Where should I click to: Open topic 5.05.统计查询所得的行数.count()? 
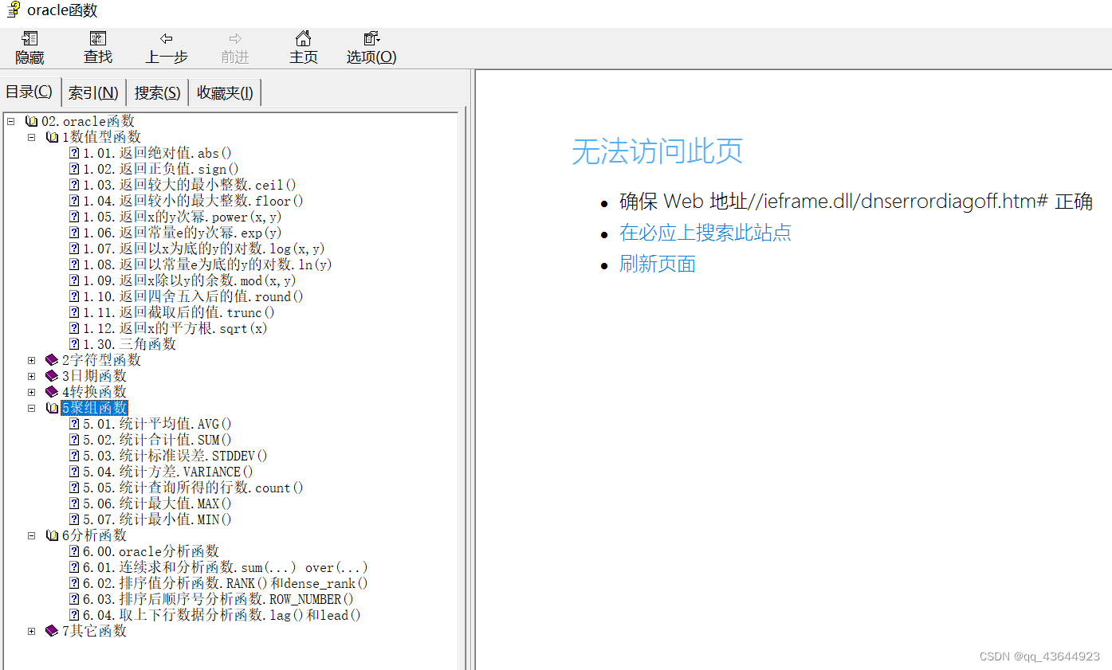(193, 488)
